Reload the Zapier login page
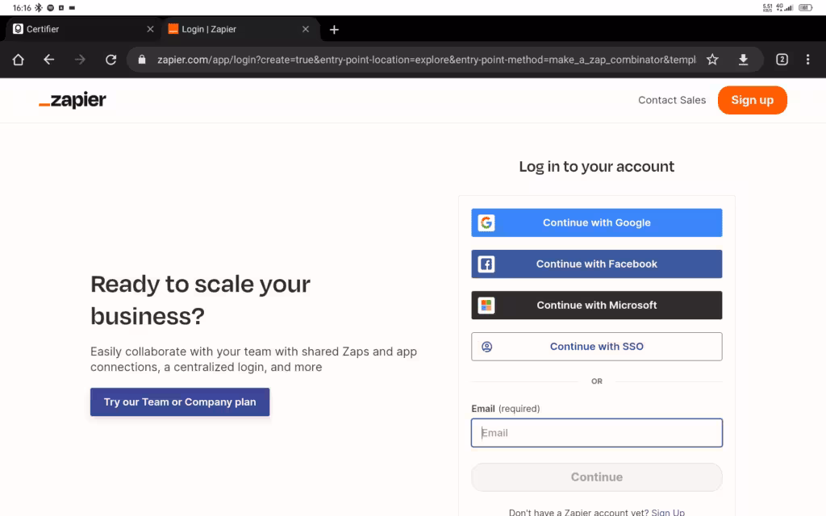Viewport: 826px width, 516px height. [x=111, y=60]
